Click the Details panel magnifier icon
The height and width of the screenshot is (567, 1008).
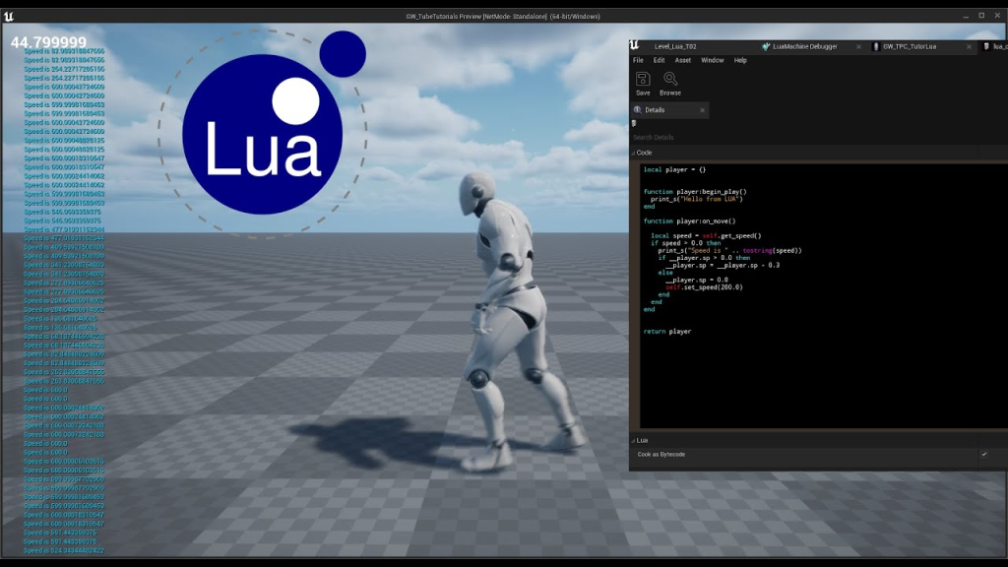coord(638,110)
